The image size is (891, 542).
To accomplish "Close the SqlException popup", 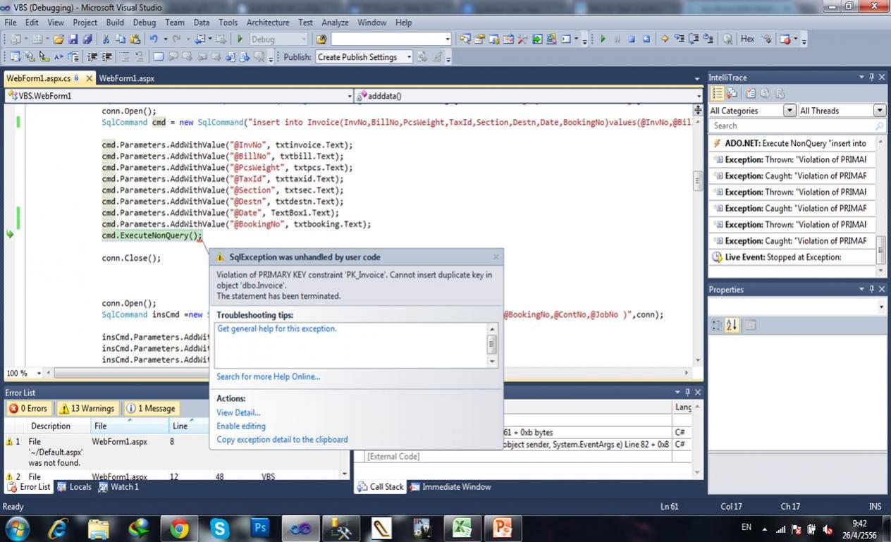I will [x=496, y=257].
